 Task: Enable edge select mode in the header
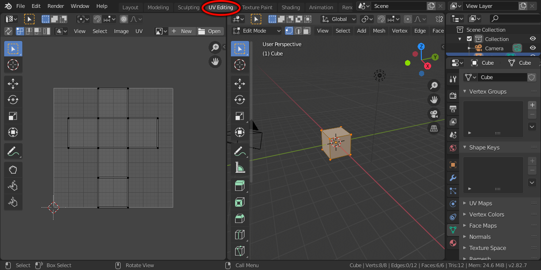pos(298,31)
